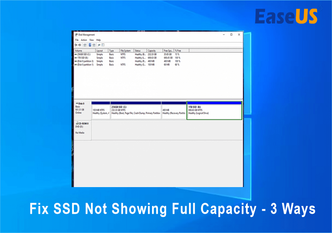Viewport: 332px width, 233px height.
Task: Sort by the Status column header
Action: pos(140,51)
